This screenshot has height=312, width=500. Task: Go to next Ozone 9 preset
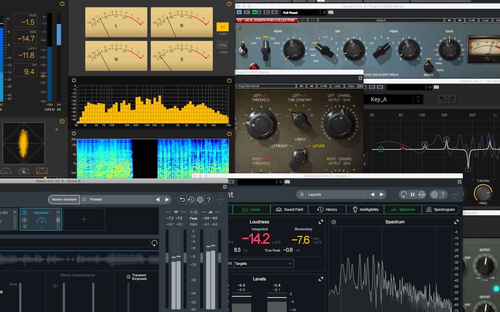click(167, 200)
